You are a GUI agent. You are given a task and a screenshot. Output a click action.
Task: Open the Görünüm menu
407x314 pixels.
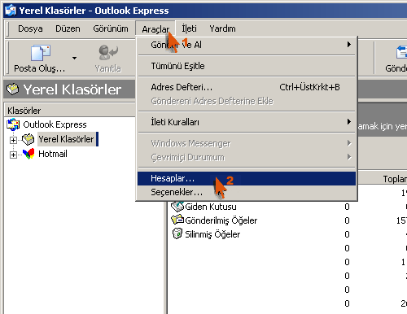click(111, 28)
